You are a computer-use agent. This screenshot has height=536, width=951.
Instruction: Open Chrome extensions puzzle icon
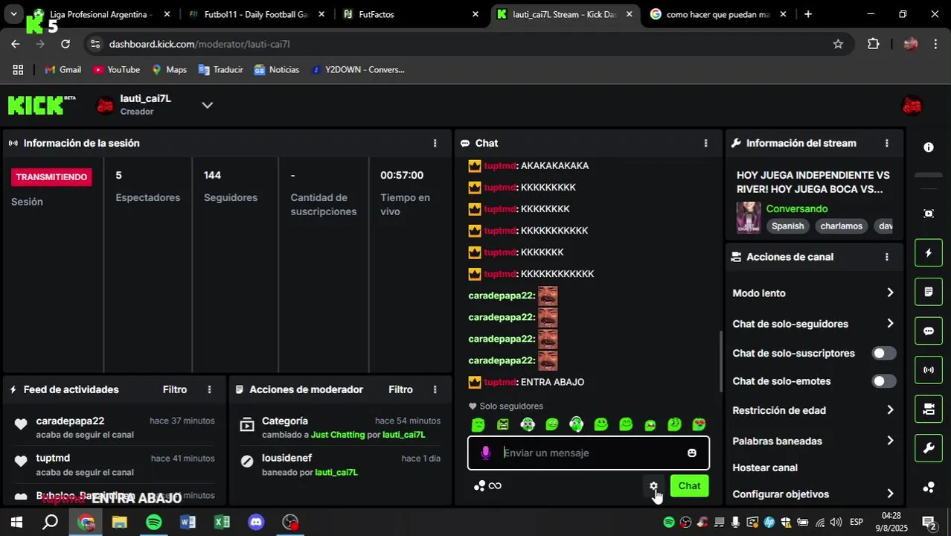coord(874,44)
